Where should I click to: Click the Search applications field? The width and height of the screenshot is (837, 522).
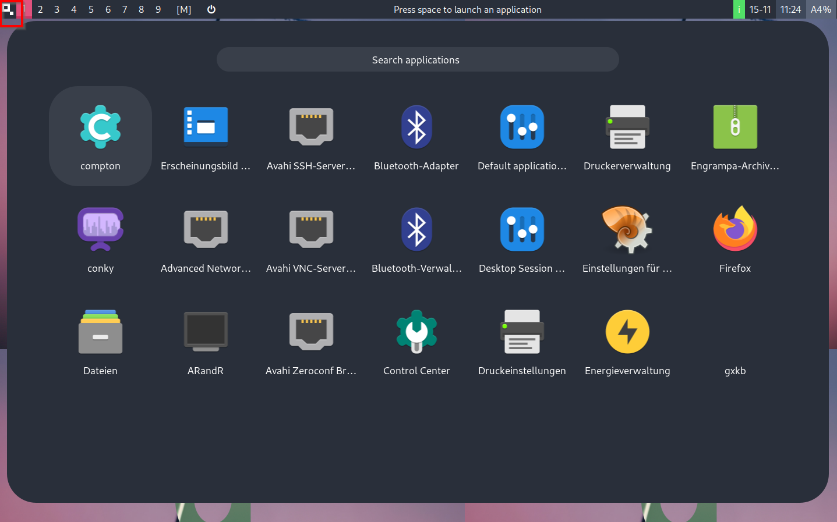(417, 60)
